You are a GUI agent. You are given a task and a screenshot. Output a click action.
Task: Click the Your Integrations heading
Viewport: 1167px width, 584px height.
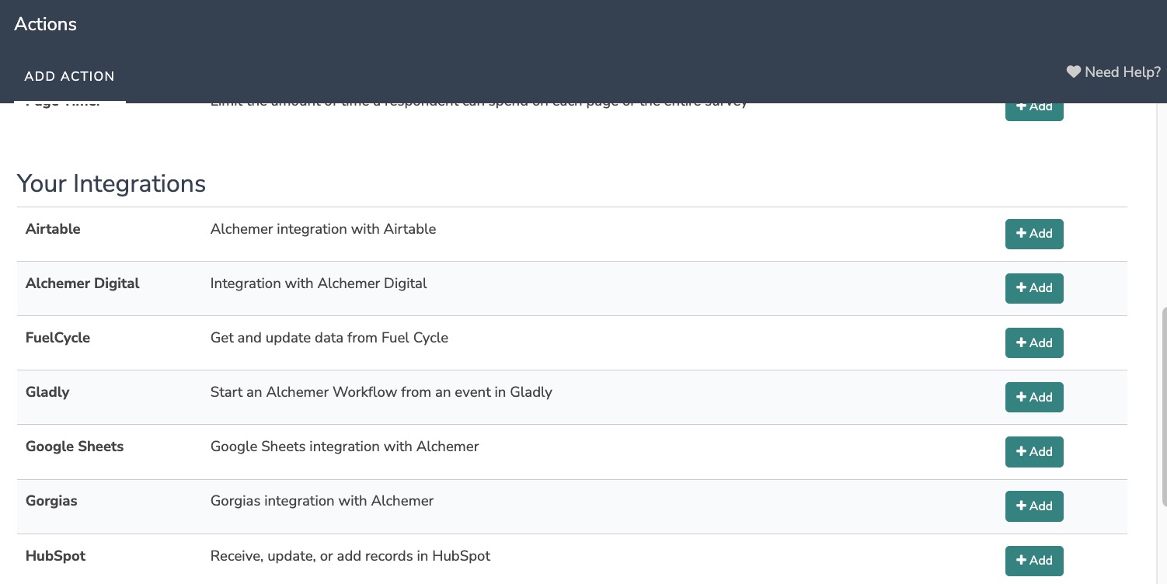tap(111, 184)
